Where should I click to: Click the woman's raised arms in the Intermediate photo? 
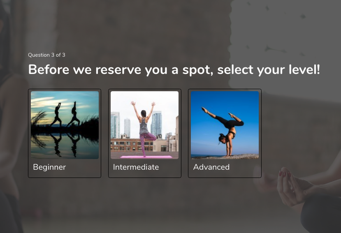(x=143, y=110)
